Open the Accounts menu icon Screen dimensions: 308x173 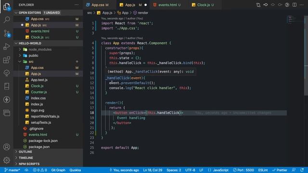tap(6, 147)
